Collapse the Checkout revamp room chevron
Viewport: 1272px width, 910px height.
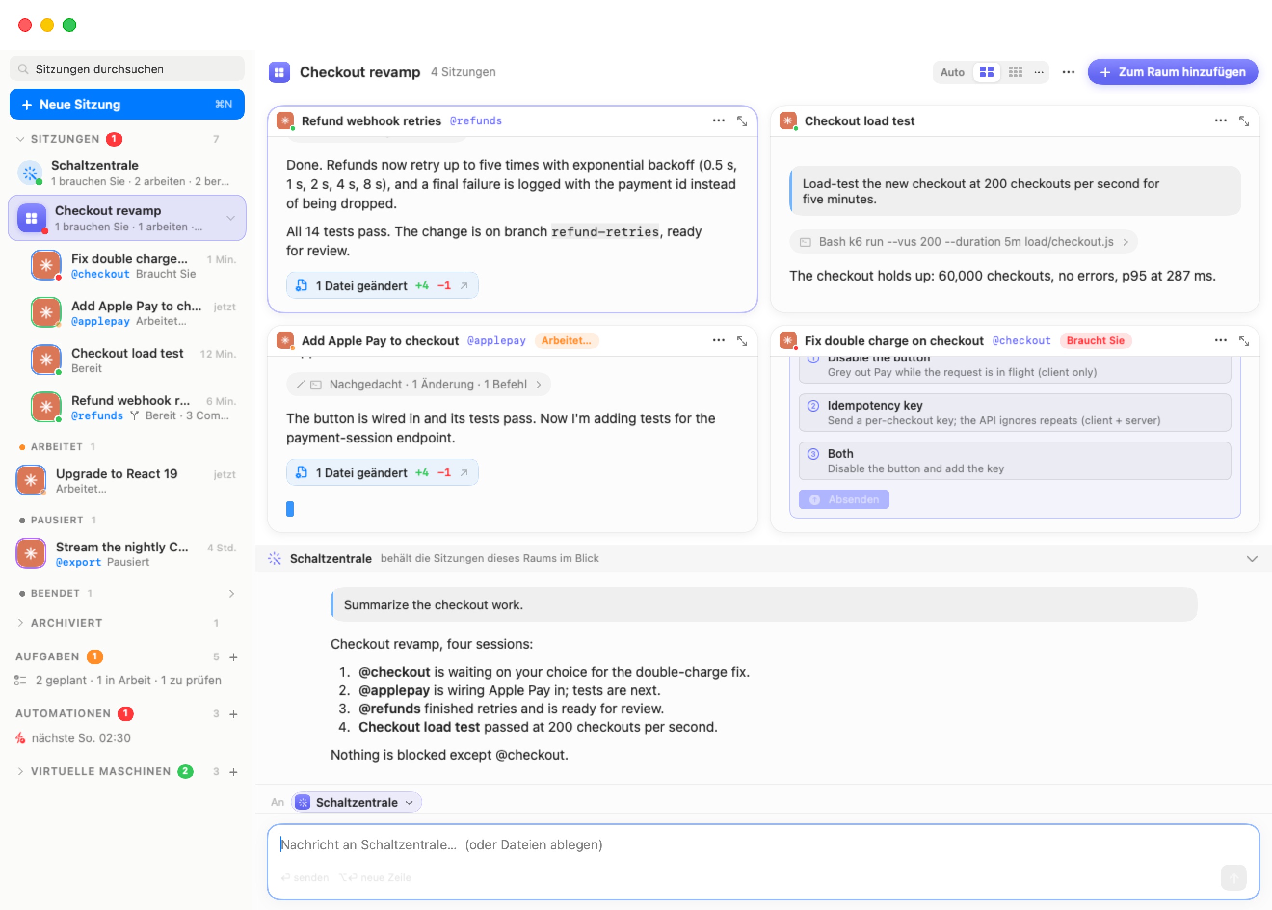pos(230,218)
